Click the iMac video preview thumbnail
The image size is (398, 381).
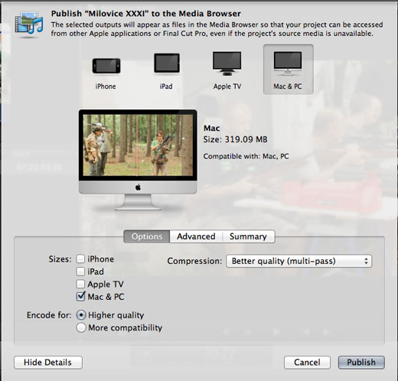(138, 145)
